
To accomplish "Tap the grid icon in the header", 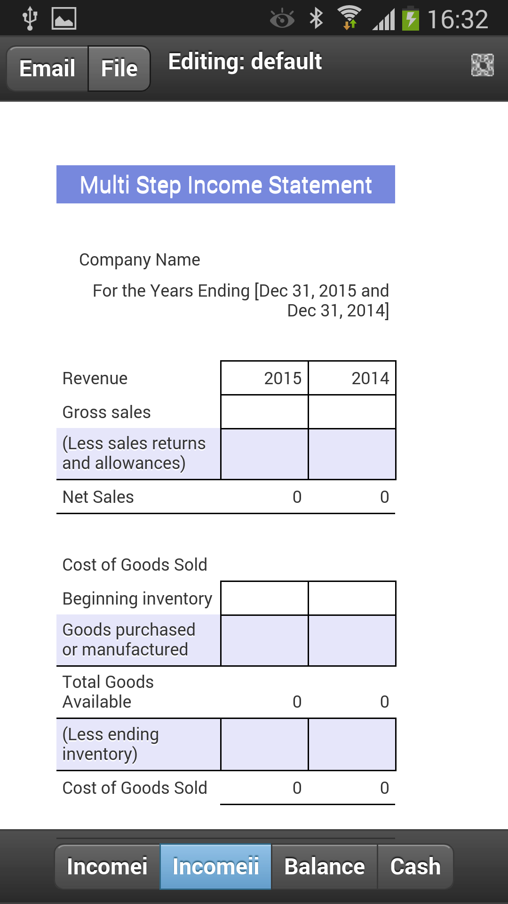I will [x=482, y=65].
